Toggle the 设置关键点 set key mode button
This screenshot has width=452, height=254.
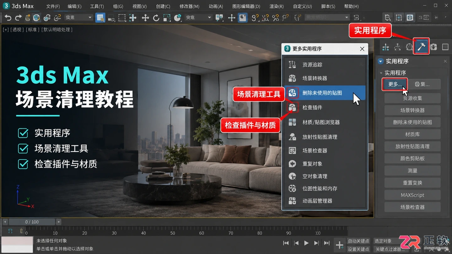358,249
